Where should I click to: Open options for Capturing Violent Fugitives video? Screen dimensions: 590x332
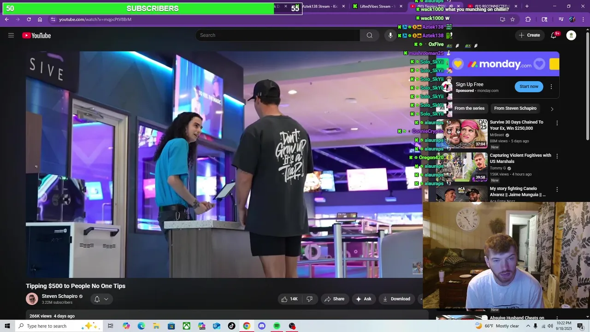tap(557, 156)
